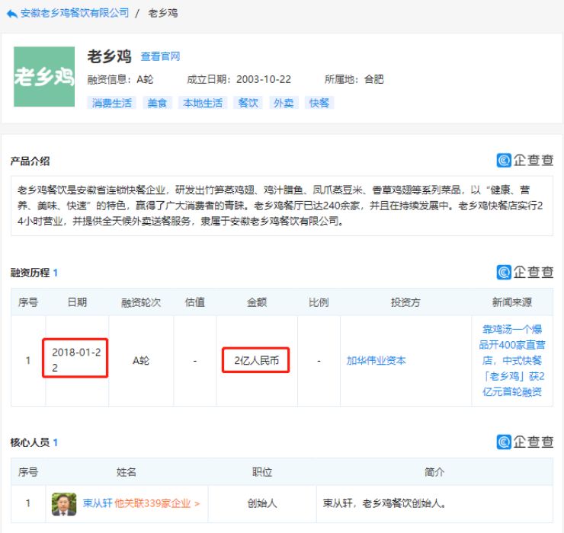The image size is (564, 533).
Task: Select the 外卖 tag
Action: 284,103
